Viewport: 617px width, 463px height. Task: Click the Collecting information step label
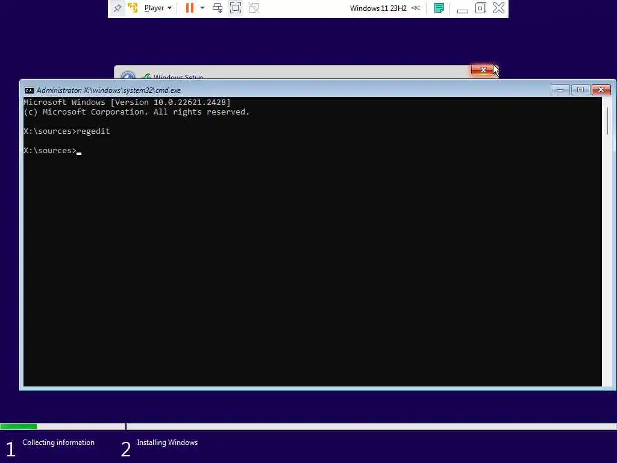click(58, 443)
